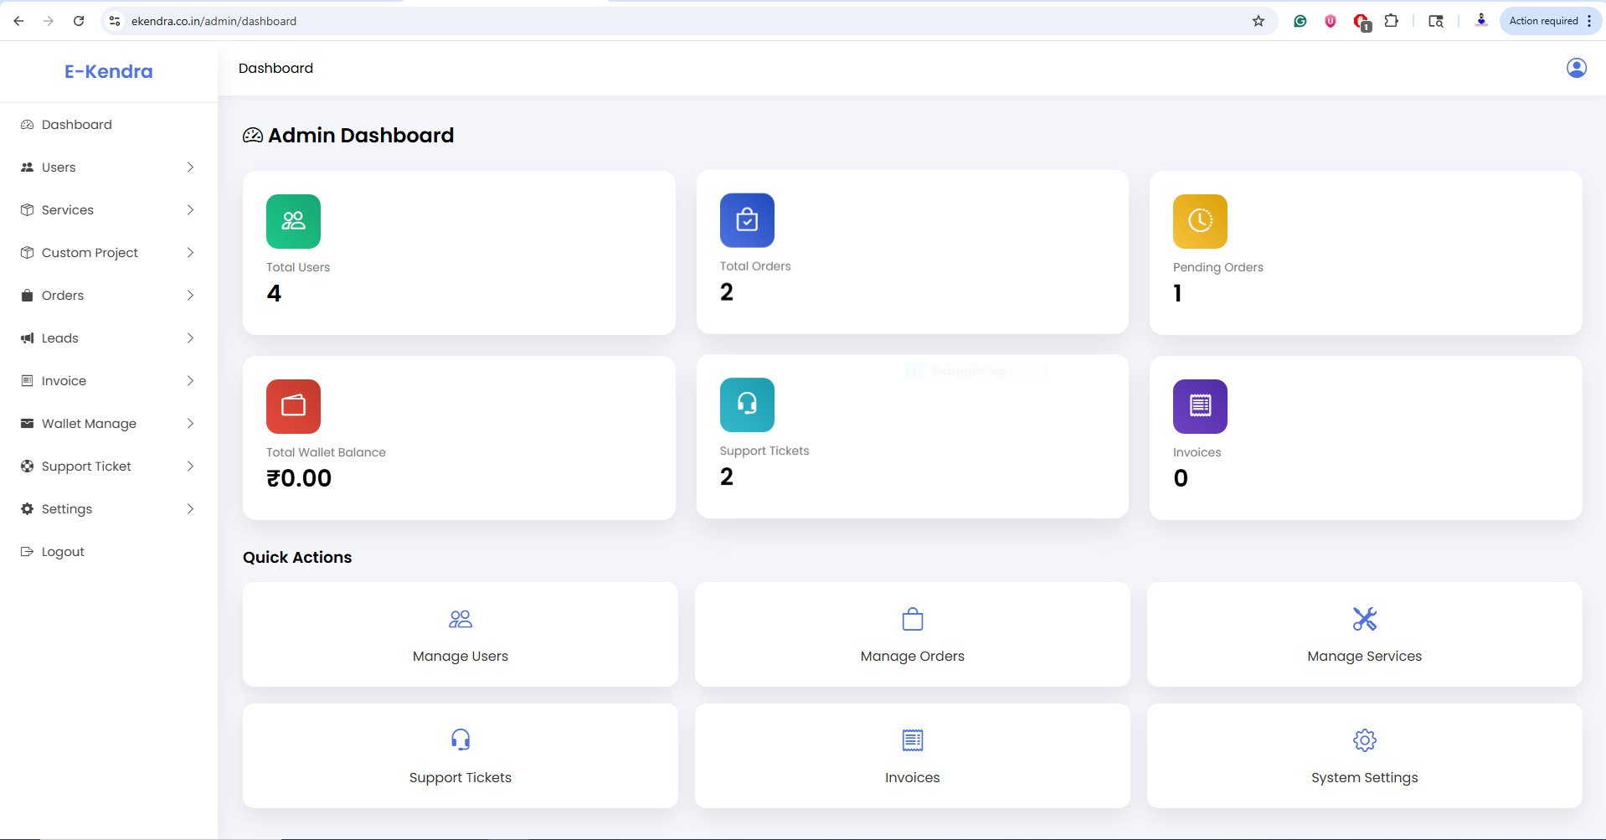Screen dimensions: 1606x840
Task: Go to Dashboard in the sidebar
Action: (x=76, y=125)
